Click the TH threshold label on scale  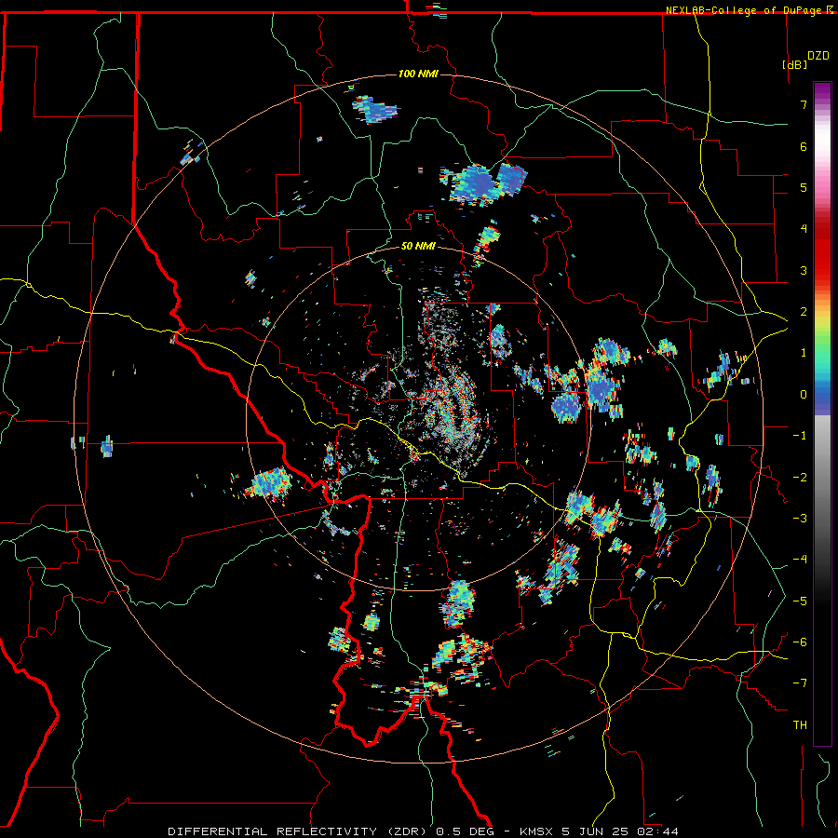pos(800,725)
